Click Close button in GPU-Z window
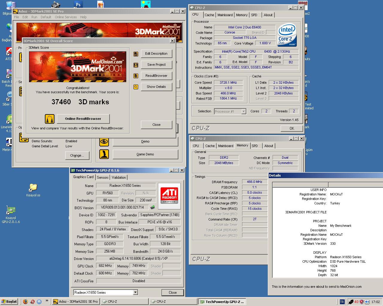Viewport: 383px width, 306px height. click(x=173, y=293)
